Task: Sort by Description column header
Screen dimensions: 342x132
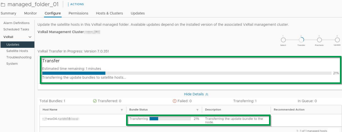Action: point(213,110)
